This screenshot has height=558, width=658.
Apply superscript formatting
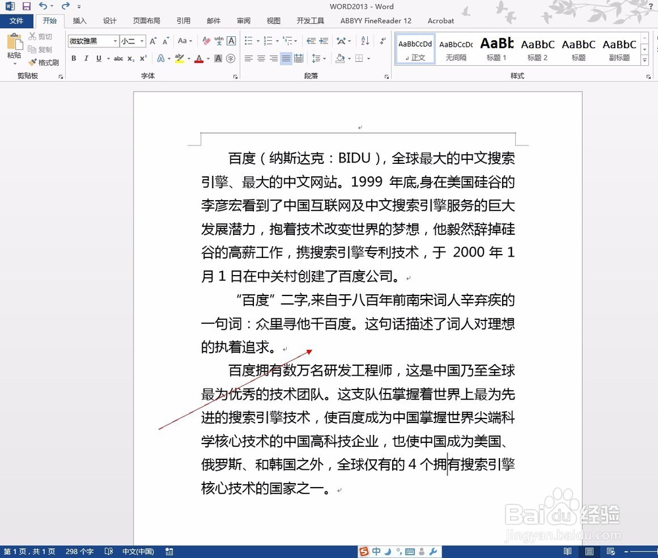click(x=143, y=59)
